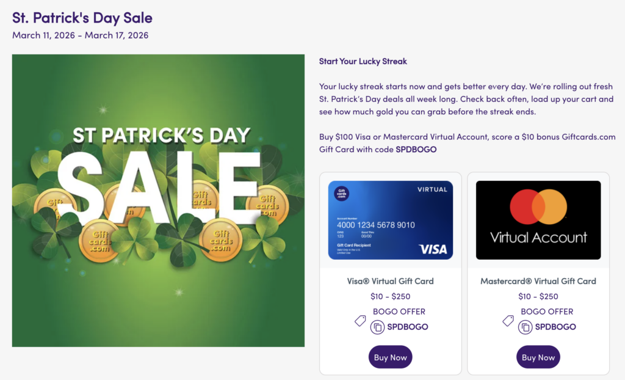Image resolution: width=625 pixels, height=380 pixels.
Task: Click the VISA logo on blue card
Action: (x=433, y=249)
